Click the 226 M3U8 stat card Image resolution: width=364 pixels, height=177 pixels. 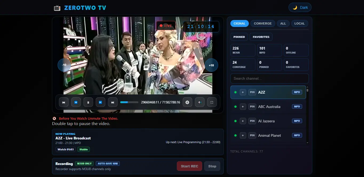(243, 50)
